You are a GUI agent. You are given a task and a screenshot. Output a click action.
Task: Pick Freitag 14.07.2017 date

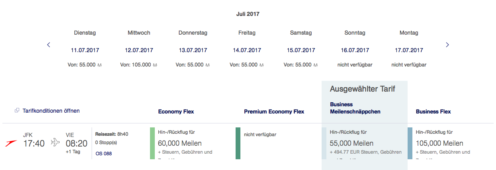[247, 50]
